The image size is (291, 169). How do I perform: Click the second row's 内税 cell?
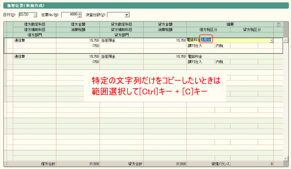[x=222, y=62]
